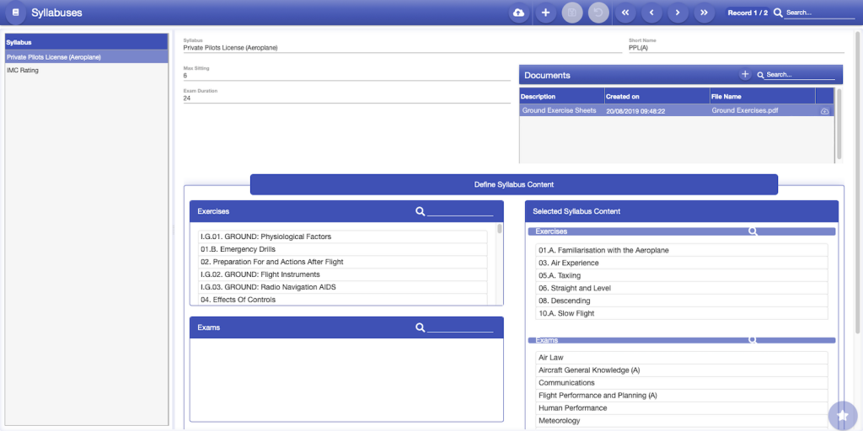
Task: Select I.G.02. GROUND: Flight Instruments exercise
Action: (x=343, y=274)
